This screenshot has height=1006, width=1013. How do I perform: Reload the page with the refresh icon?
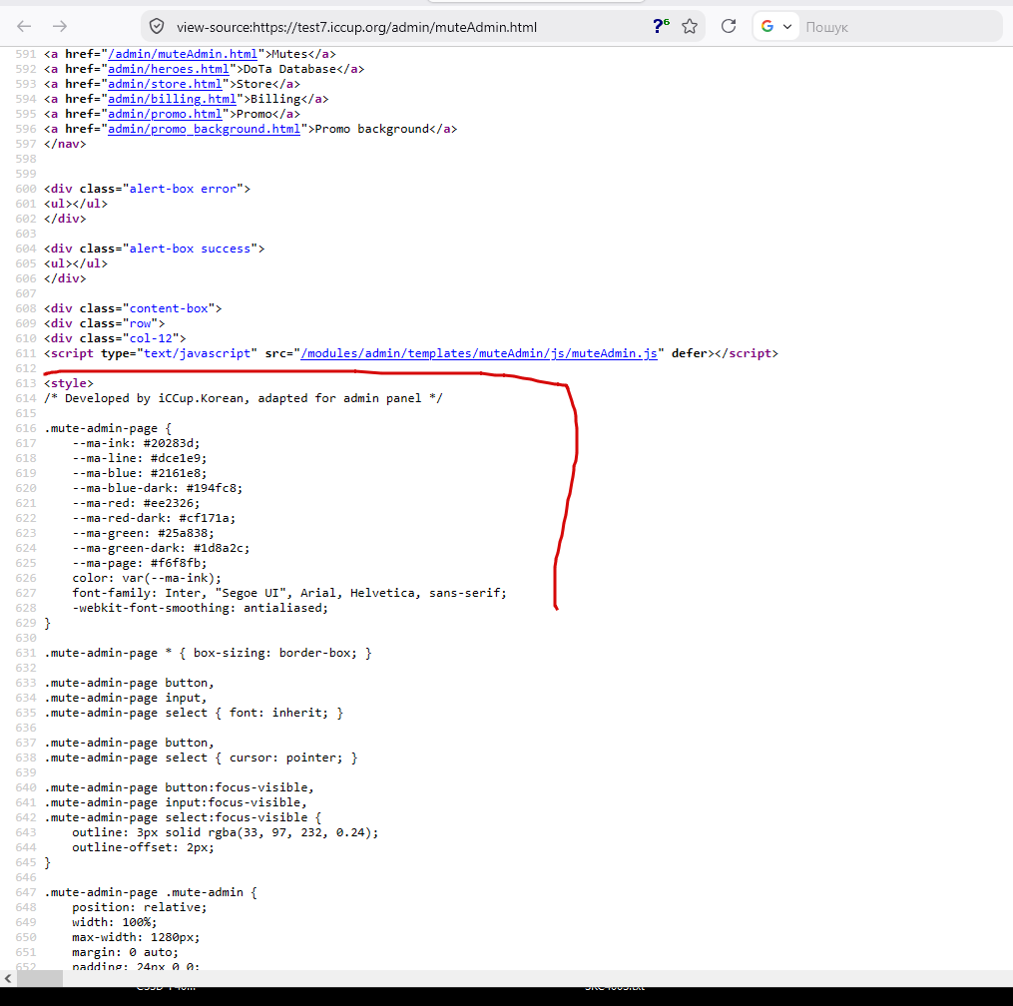[729, 27]
